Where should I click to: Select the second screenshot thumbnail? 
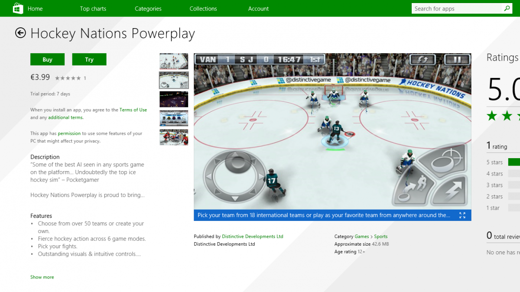[174, 80]
